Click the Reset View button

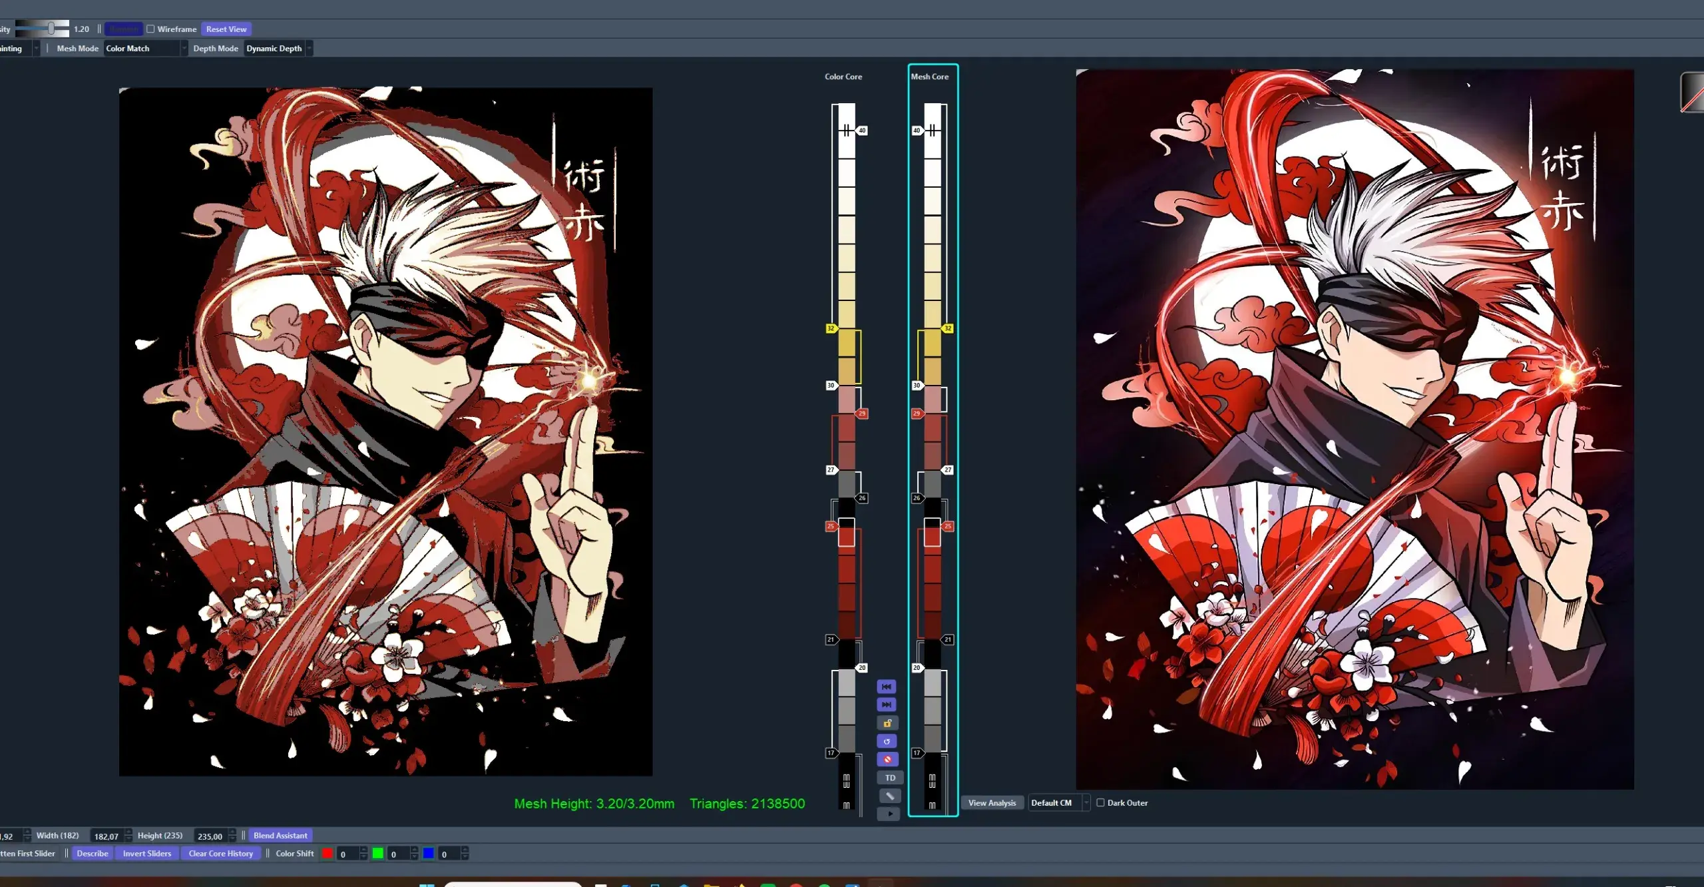[226, 29]
